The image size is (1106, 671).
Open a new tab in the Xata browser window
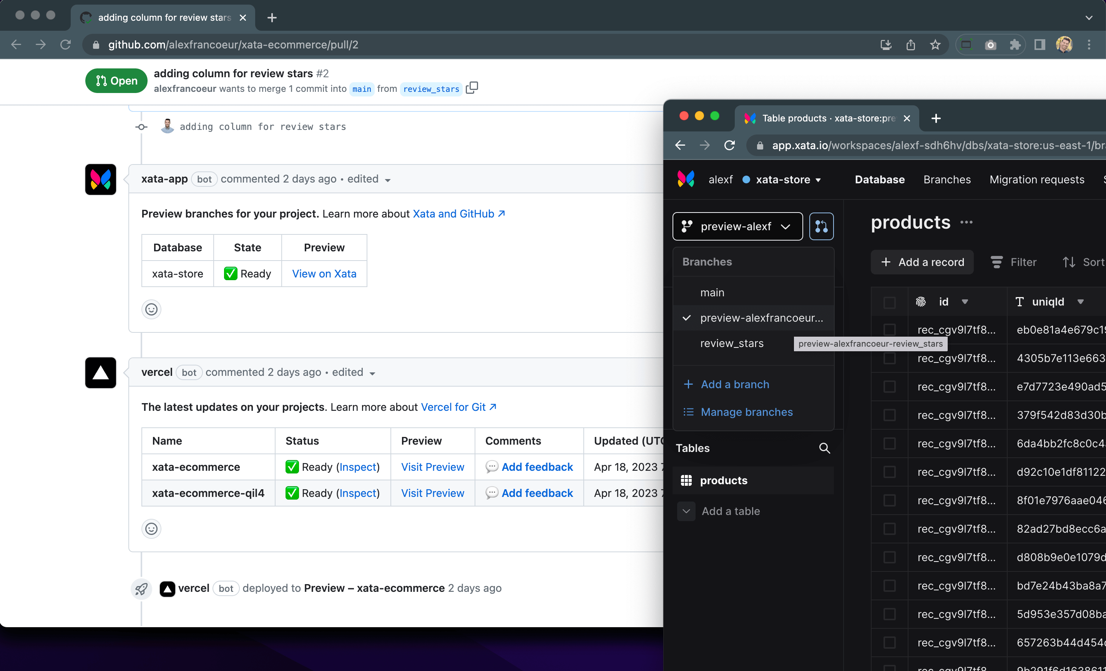point(936,118)
